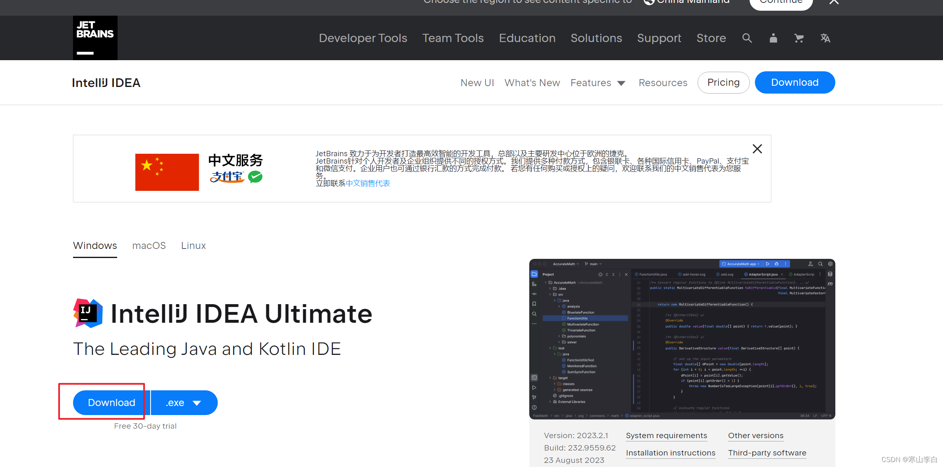The width and height of the screenshot is (943, 467).
Task: Click the header Download button
Action: 795,82
